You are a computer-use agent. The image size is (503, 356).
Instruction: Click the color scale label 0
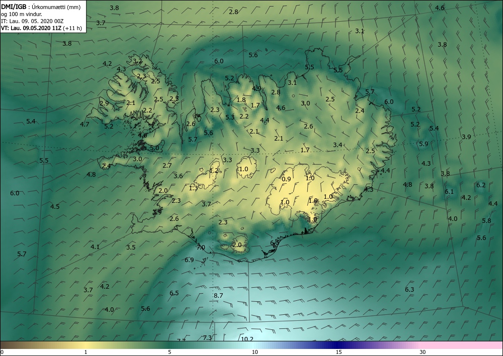point(2,352)
